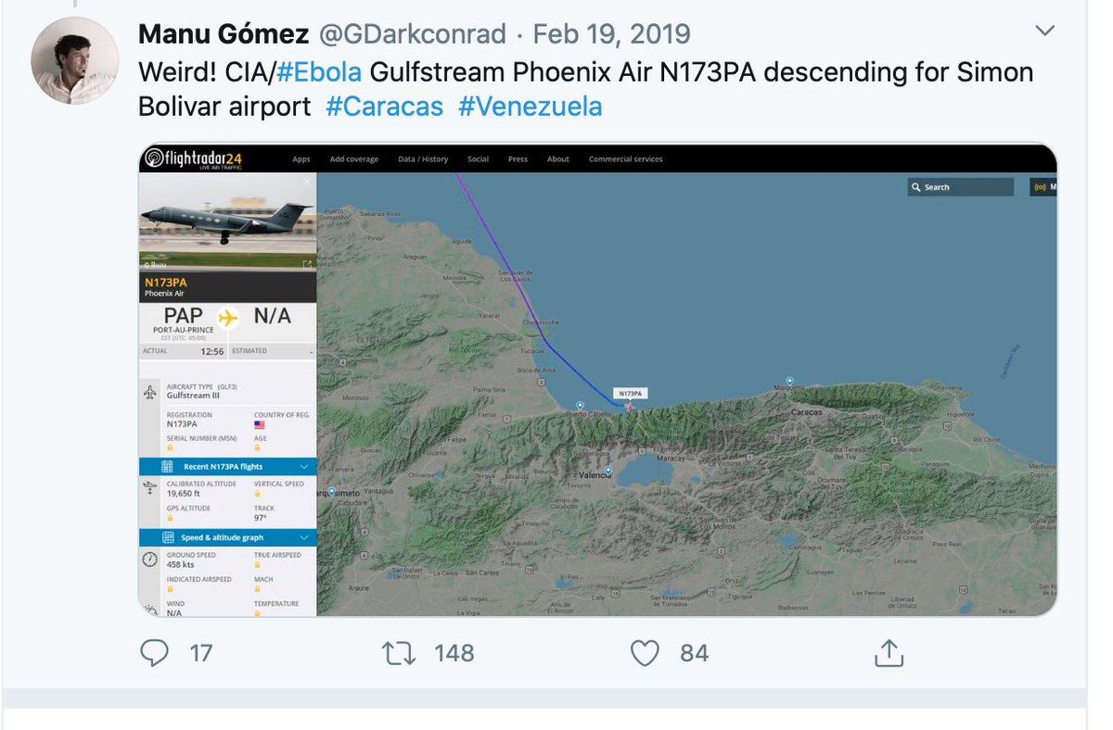Open the tweet's Feb 19, 2019 timestamp
This screenshot has width=1113, height=730.
[x=611, y=35]
